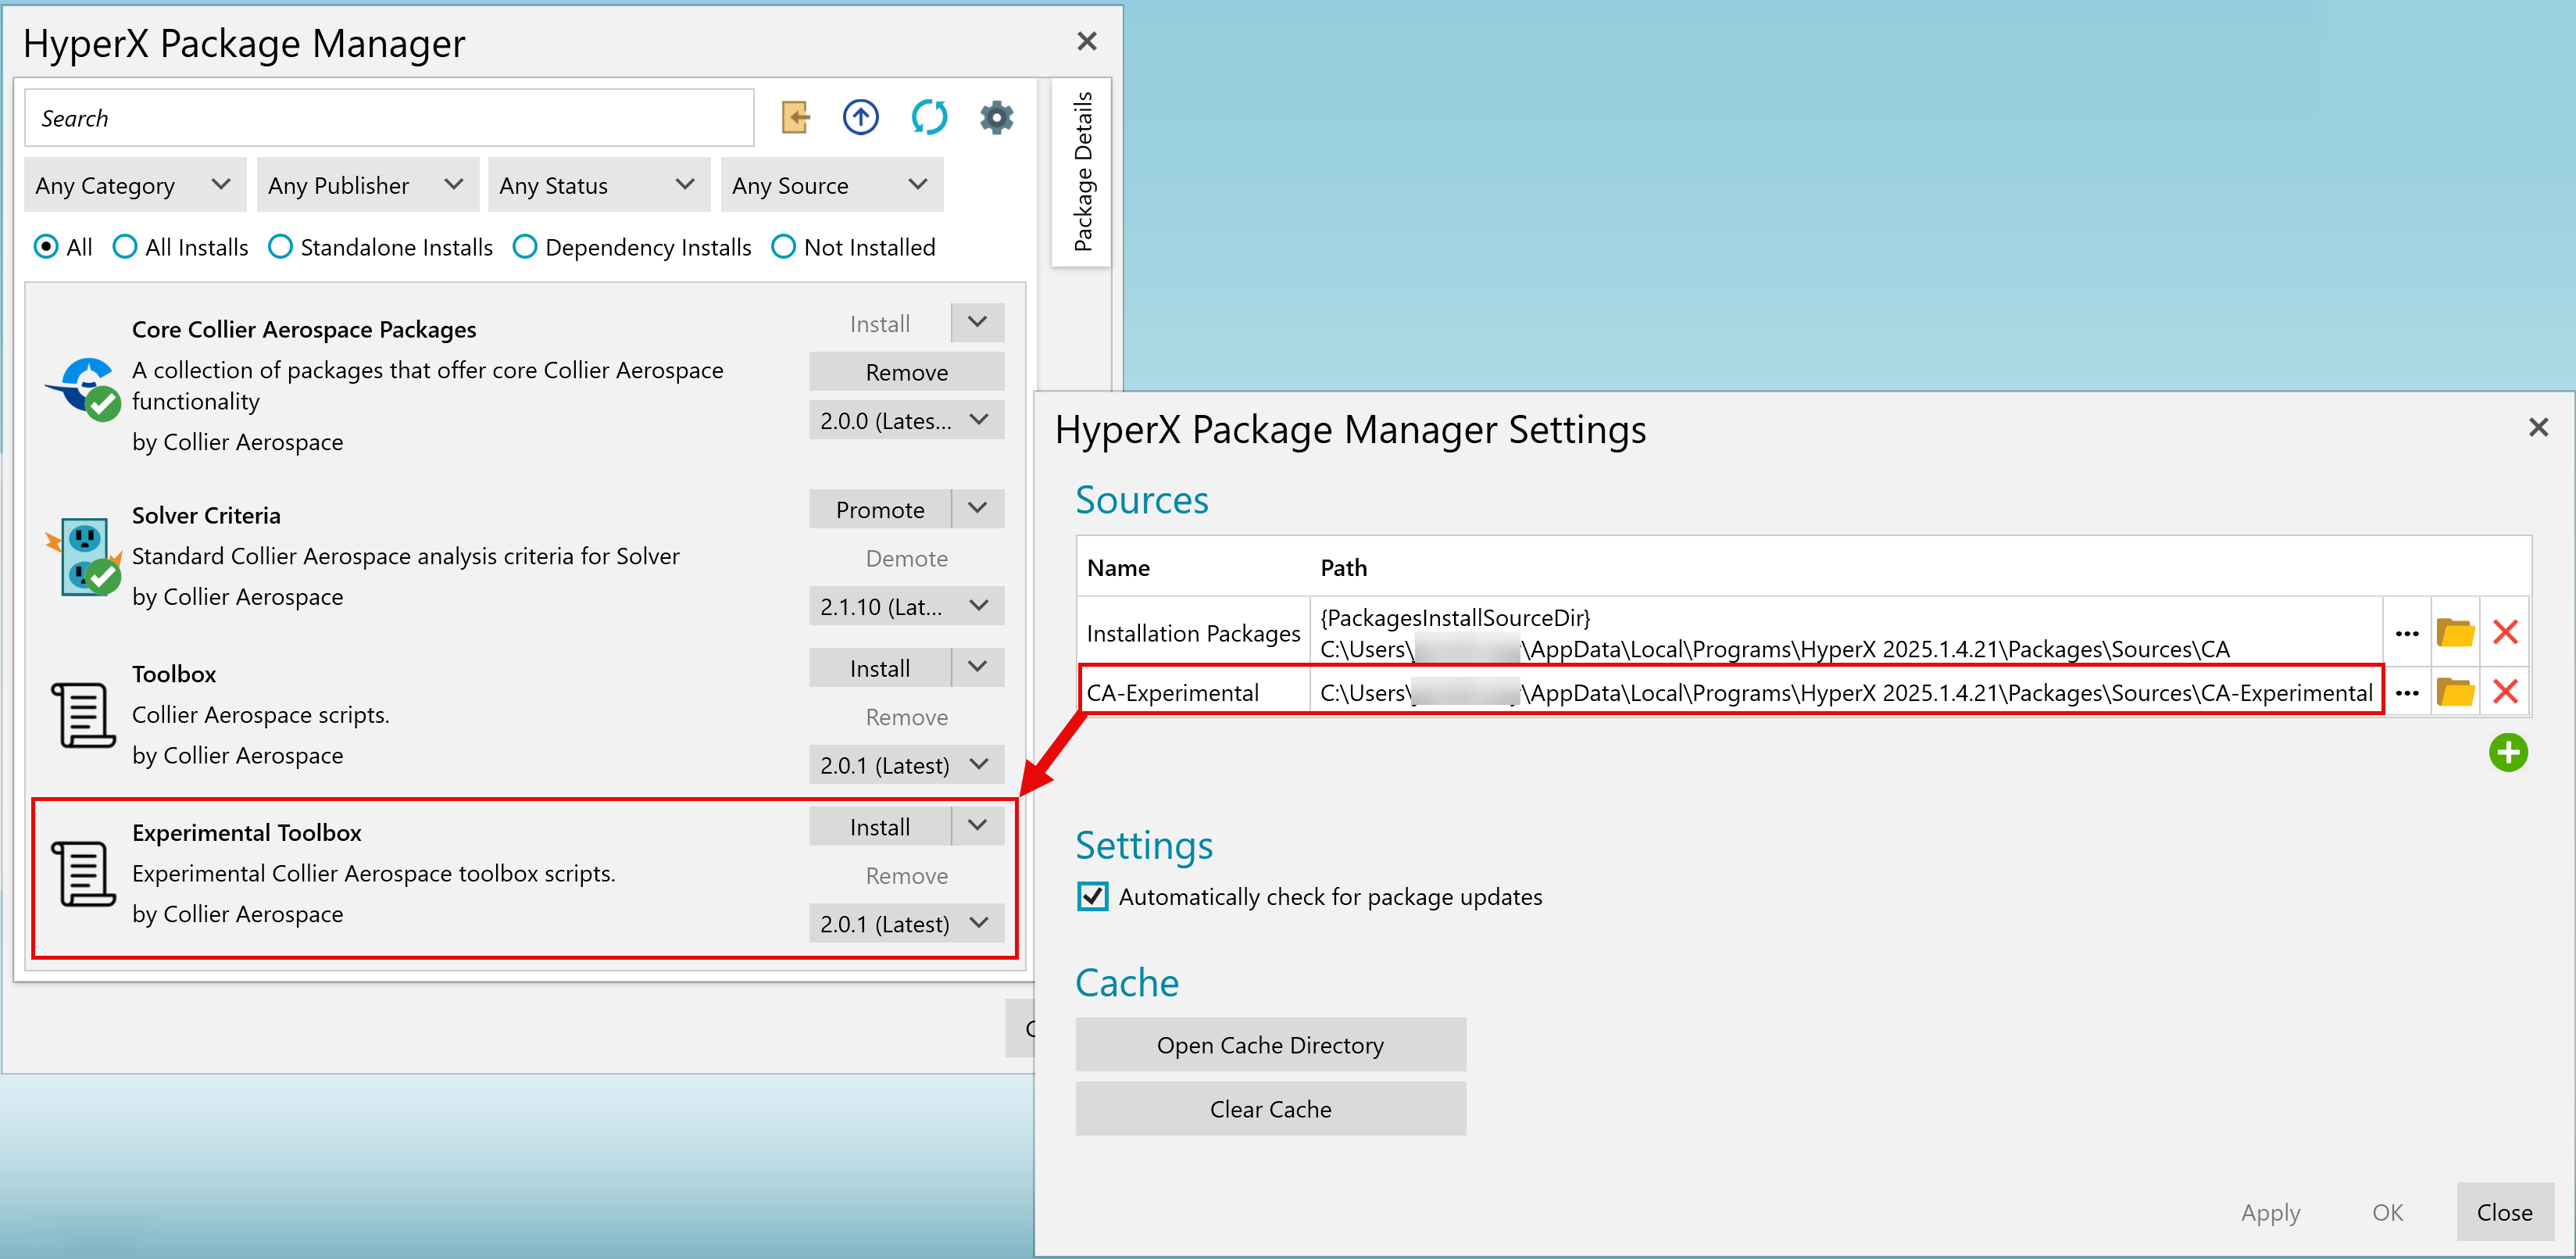Click the Experimental Toolbox package title
The width and height of the screenshot is (2576, 1259).
pyautogui.click(x=247, y=833)
